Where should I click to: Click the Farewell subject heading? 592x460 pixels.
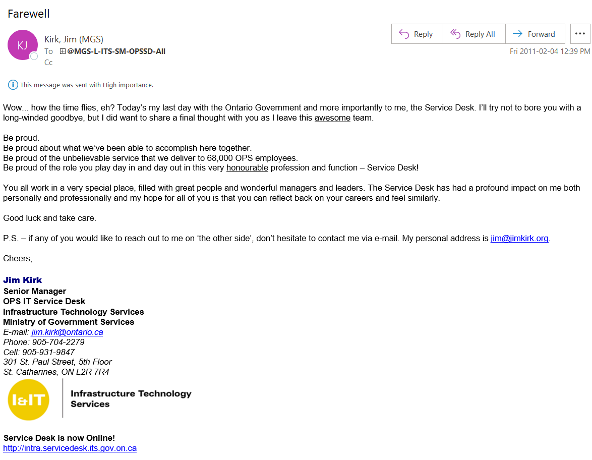[x=29, y=14]
